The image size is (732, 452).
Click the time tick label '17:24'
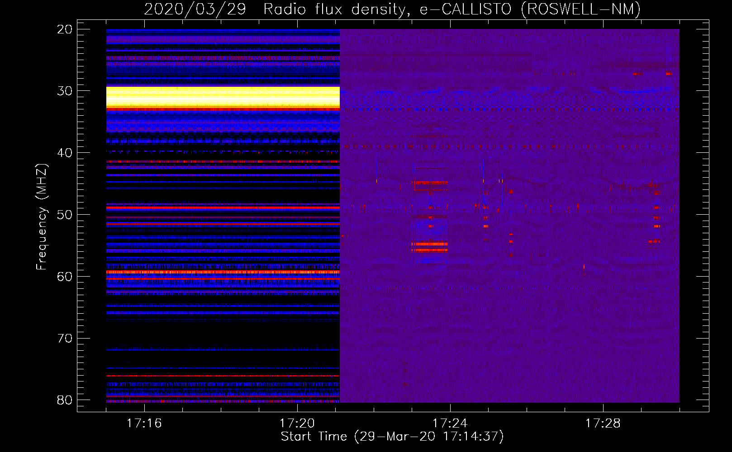coord(450,424)
